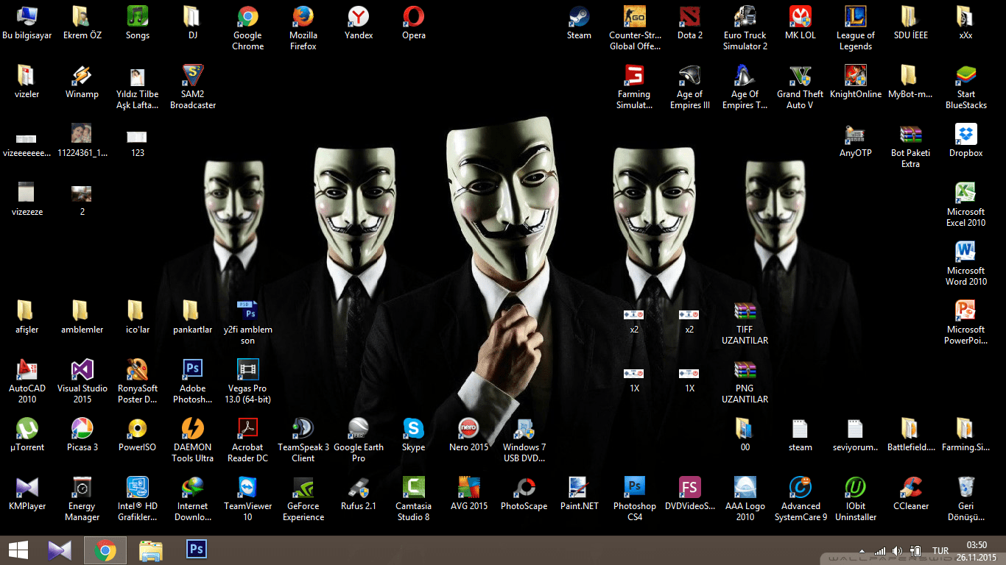Launch the AutoCAD 2010 shortcut
This screenshot has height=565, width=1006.
point(27,381)
